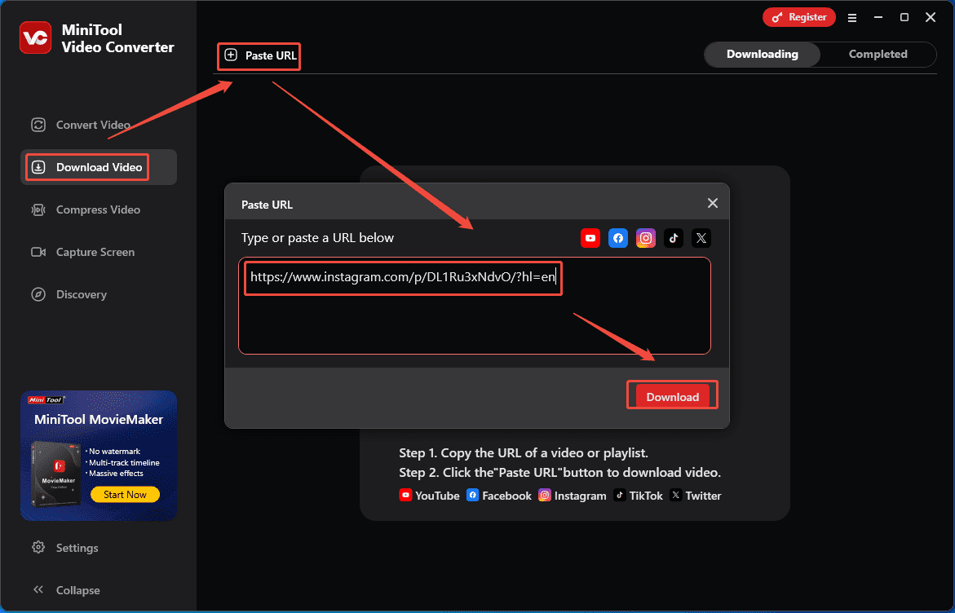Click the Register button
The height and width of the screenshot is (613, 955).
pyautogui.click(x=799, y=18)
